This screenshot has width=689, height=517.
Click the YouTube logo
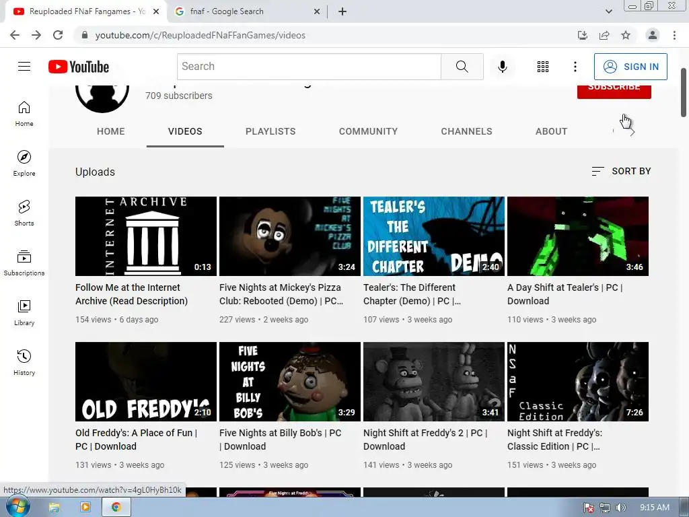coord(79,67)
